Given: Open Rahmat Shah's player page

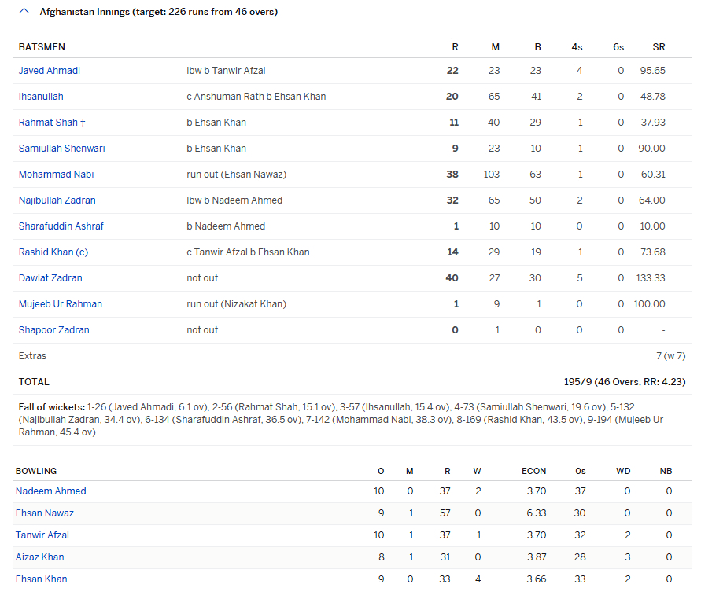Looking at the screenshot, I should pyautogui.click(x=48, y=123).
